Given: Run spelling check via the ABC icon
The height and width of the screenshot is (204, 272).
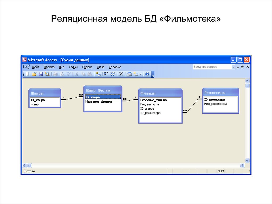Looking at the screenshot, I should 69,74.
